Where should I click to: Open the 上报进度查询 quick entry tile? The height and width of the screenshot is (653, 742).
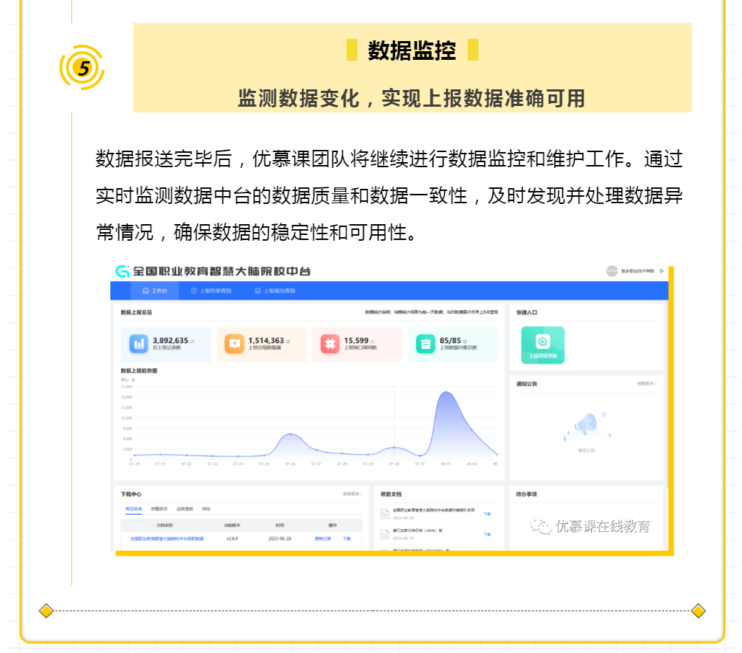542,345
